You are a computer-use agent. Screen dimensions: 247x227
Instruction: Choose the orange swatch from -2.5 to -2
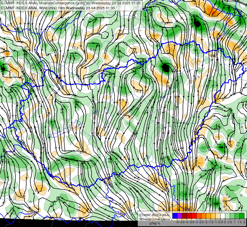(x=204, y=216)
